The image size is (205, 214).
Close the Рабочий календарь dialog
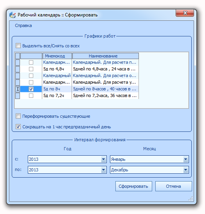(185, 13)
